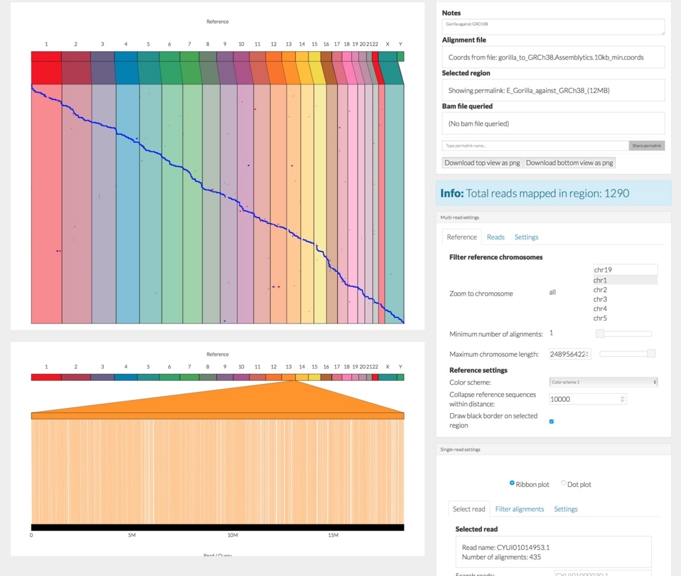Open the Reference tab in Multi-read settings
The width and height of the screenshot is (681, 576).
coord(462,237)
